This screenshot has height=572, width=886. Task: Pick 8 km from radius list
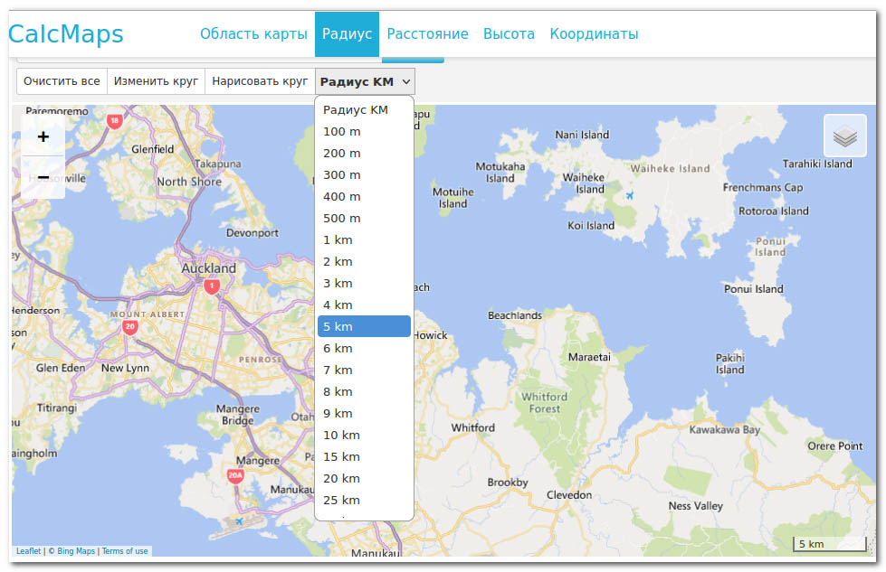coord(364,392)
